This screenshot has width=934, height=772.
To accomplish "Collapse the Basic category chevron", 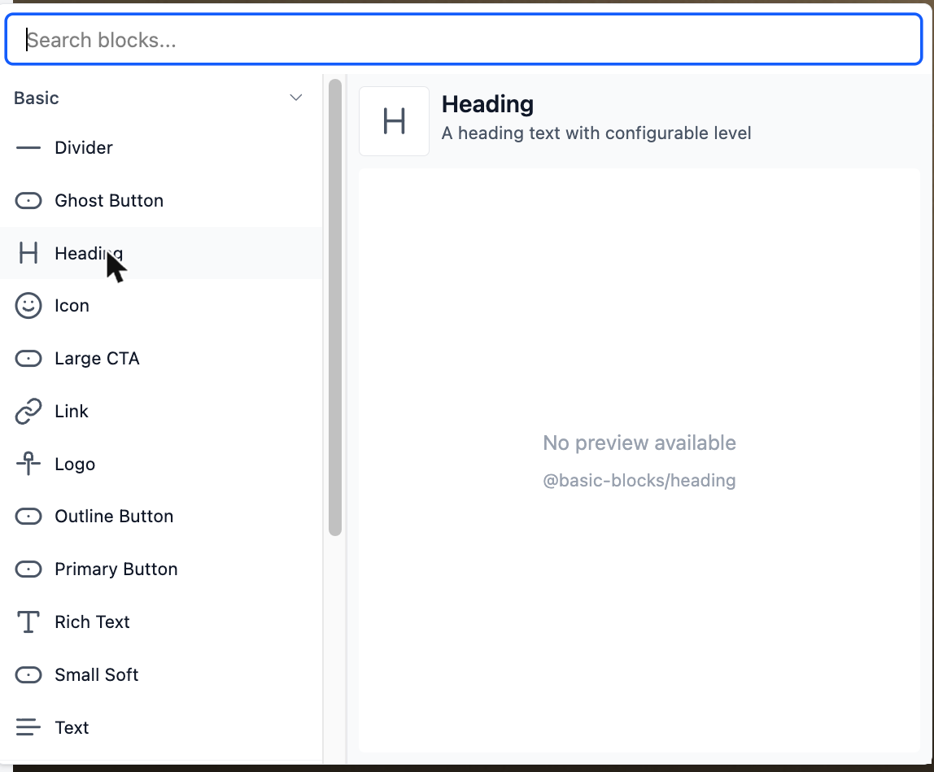I will [296, 98].
